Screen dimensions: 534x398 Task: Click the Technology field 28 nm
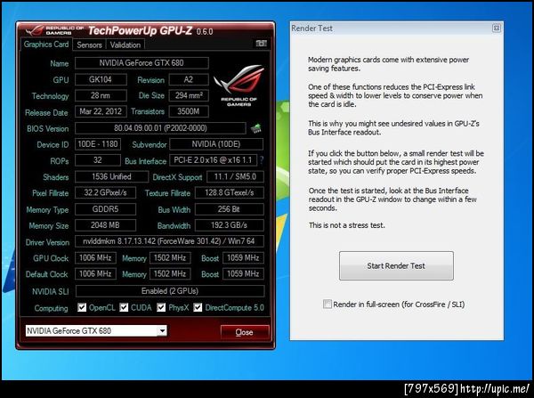tap(101, 95)
